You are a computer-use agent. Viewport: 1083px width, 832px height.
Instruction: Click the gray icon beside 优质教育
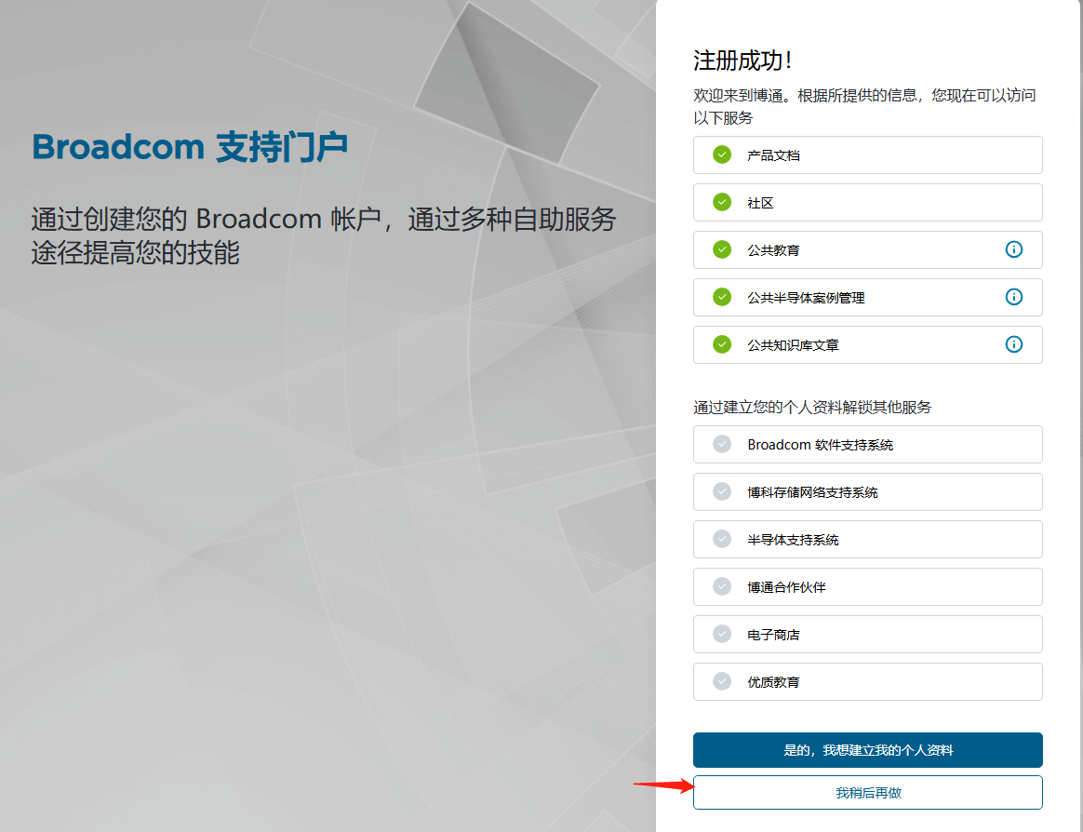[722, 681]
